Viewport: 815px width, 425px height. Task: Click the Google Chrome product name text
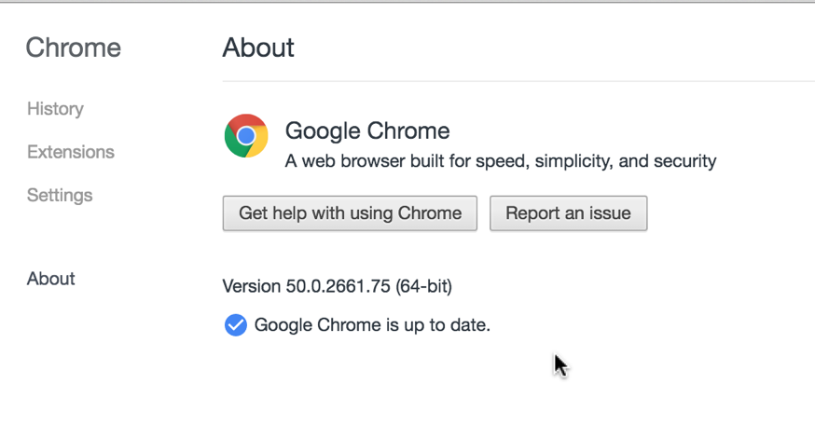click(366, 130)
